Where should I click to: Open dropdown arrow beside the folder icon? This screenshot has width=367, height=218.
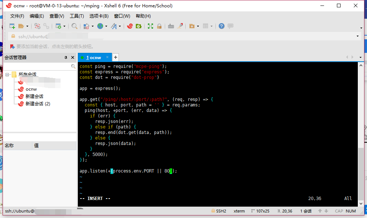[x=28, y=26]
